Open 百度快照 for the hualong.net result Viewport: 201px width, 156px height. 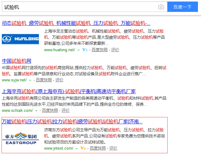click(x=100, y=50)
